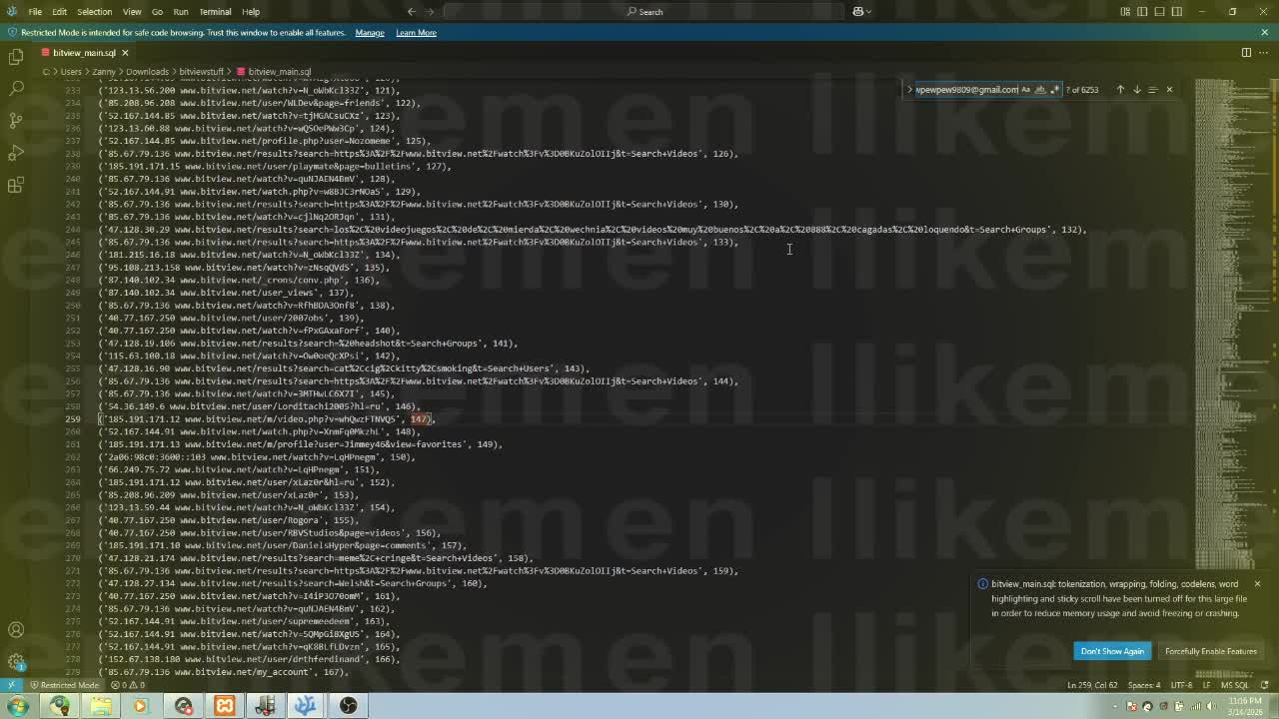
Task: Open the Search view in the activity bar
Action: click(x=15, y=89)
